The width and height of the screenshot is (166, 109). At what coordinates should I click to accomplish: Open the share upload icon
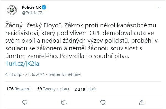tap(142, 102)
